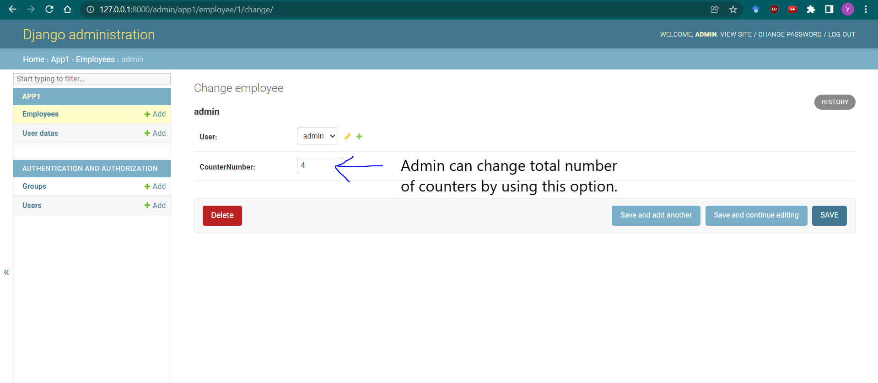
Task: Click the View Site link
Action: [x=736, y=34]
